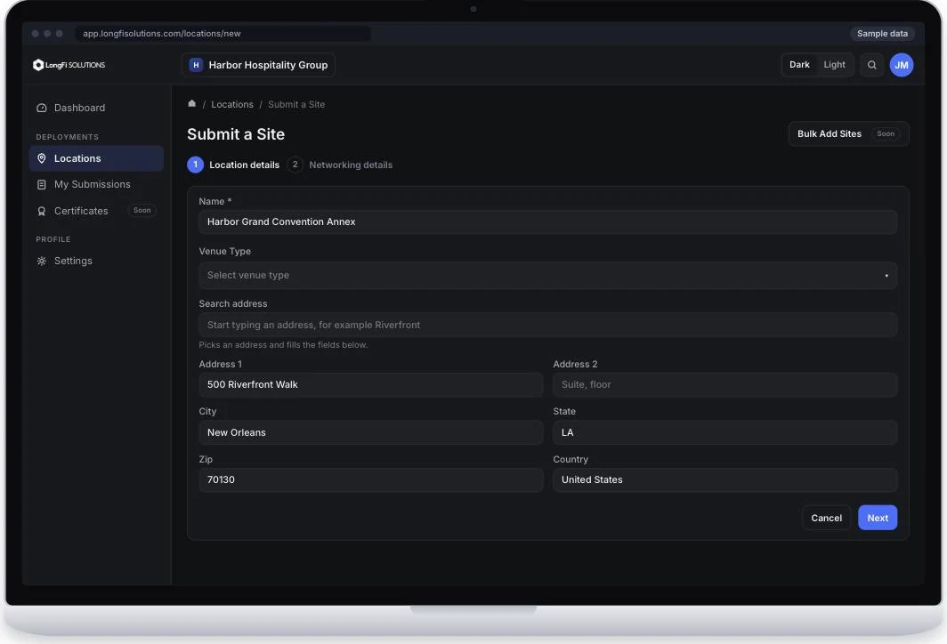Click the Submit a Site breadcrumb

tap(295, 104)
